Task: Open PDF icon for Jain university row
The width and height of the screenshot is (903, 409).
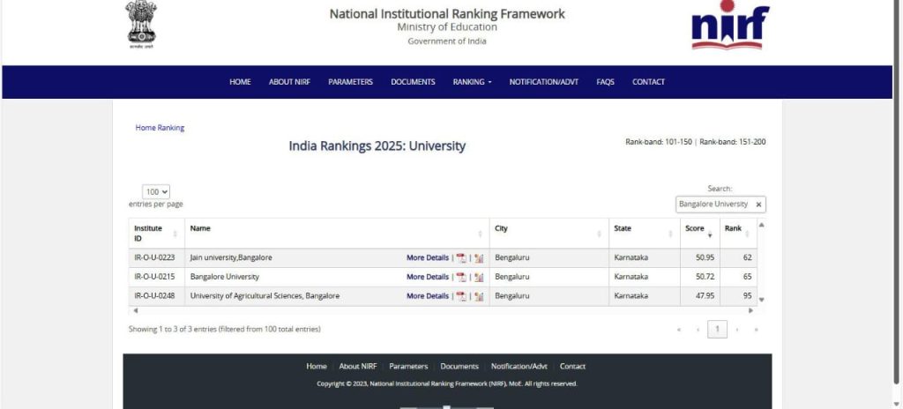Action: (x=460, y=258)
